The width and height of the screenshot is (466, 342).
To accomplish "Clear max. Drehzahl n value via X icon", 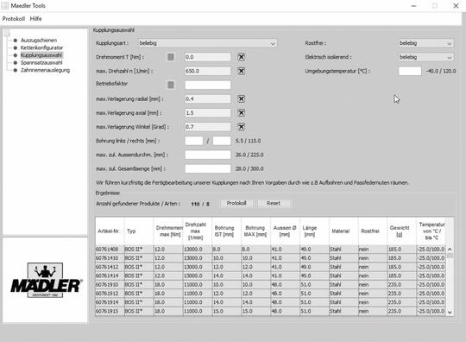I will pyautogui.click(x=241, y=71).
